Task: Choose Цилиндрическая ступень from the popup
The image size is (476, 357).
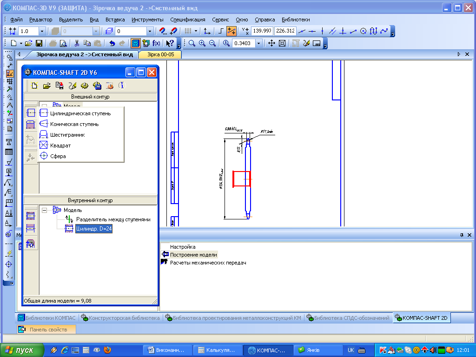Action: (x=80, y=113)
